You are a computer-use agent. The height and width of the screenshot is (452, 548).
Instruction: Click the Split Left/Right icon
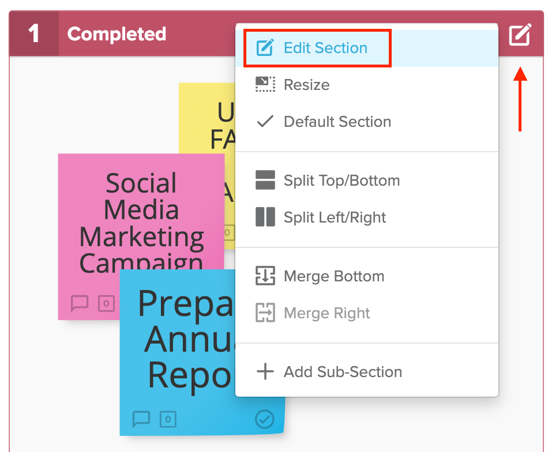click(x=265, y=217)
